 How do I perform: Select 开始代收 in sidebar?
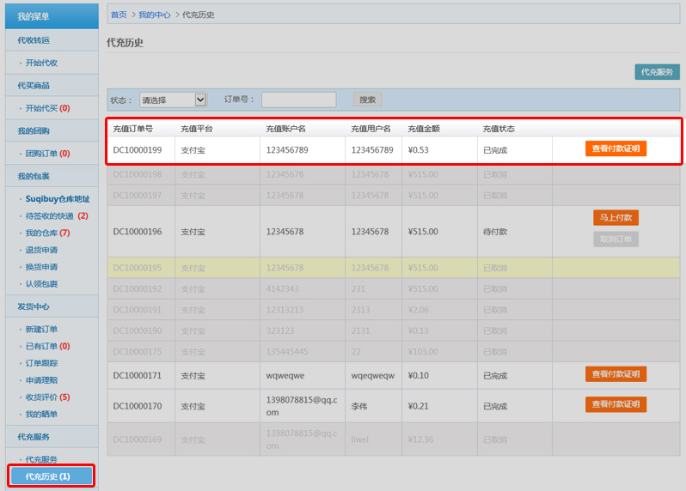[x=41, y=63]
